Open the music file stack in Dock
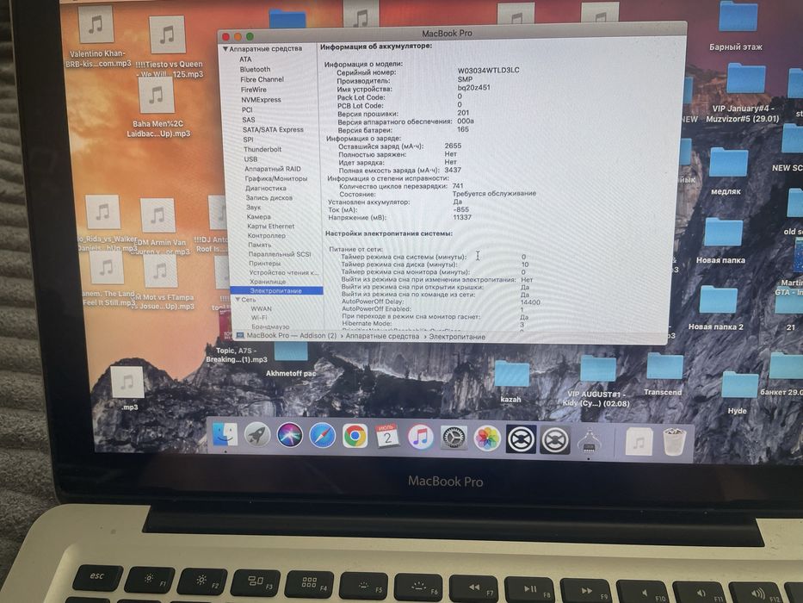The width and height of the screenshot is (803, 603). (639, 441)
